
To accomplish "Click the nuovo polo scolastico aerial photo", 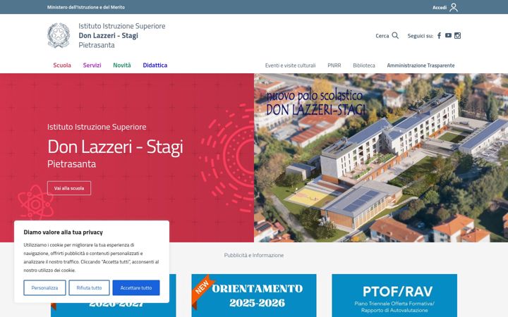I will coord(381,158).
